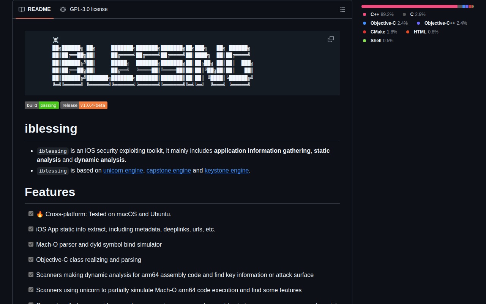Click the scales icon for GPL-3.0 license
The height and width of the screenshot is (304, 486).
(x=63, y=9)
